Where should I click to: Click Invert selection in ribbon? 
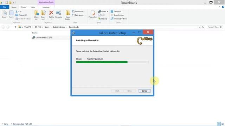[119, 19]
